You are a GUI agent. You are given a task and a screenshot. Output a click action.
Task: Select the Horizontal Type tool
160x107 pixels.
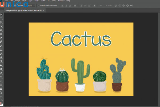tap(1, 77)
